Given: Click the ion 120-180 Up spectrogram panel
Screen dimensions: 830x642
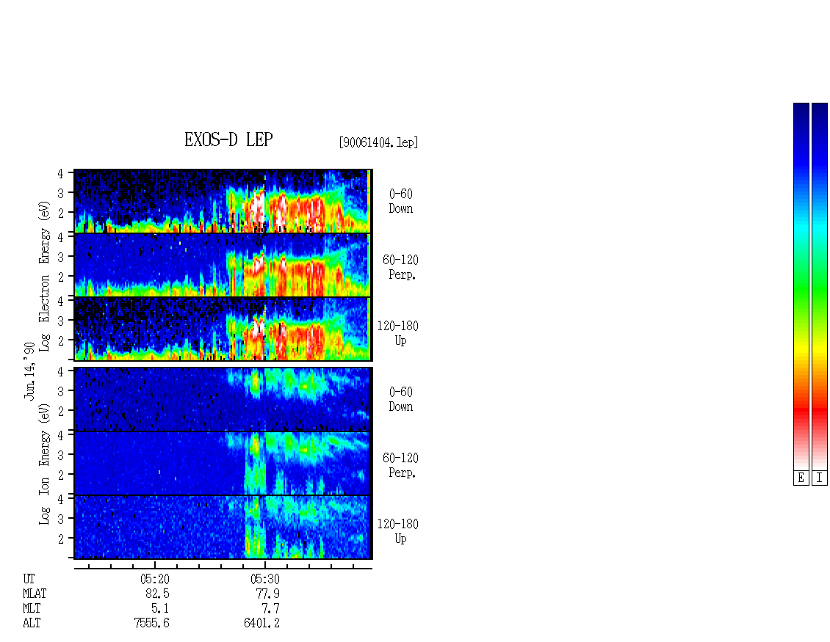Looking at the screenshot, I should 223,528.
